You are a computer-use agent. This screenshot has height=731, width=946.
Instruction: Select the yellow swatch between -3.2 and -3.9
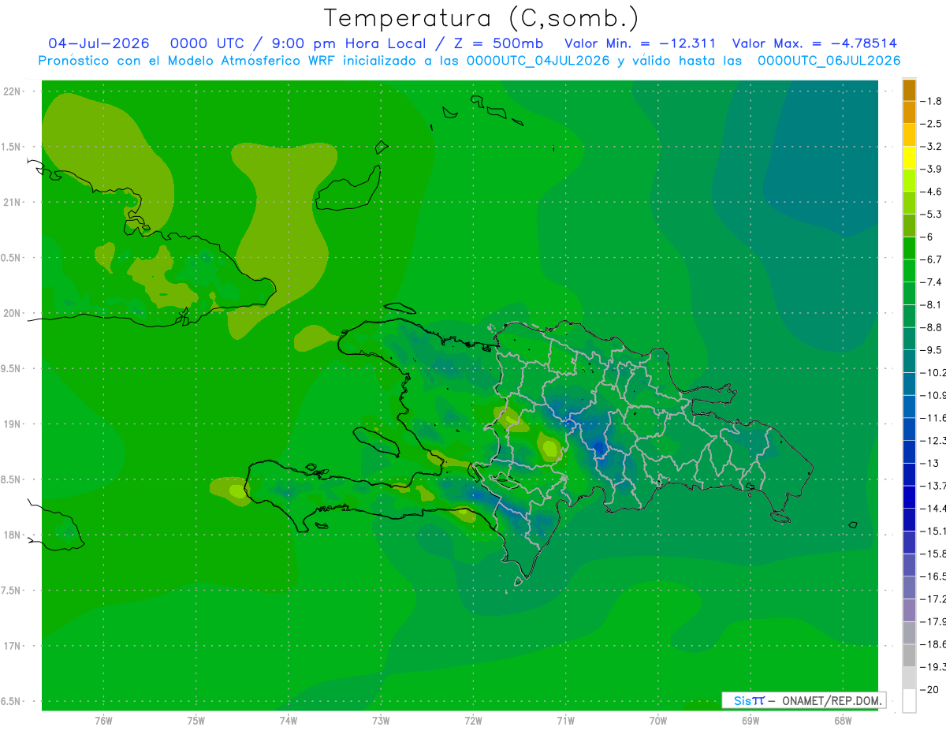[x=909, y=158]
